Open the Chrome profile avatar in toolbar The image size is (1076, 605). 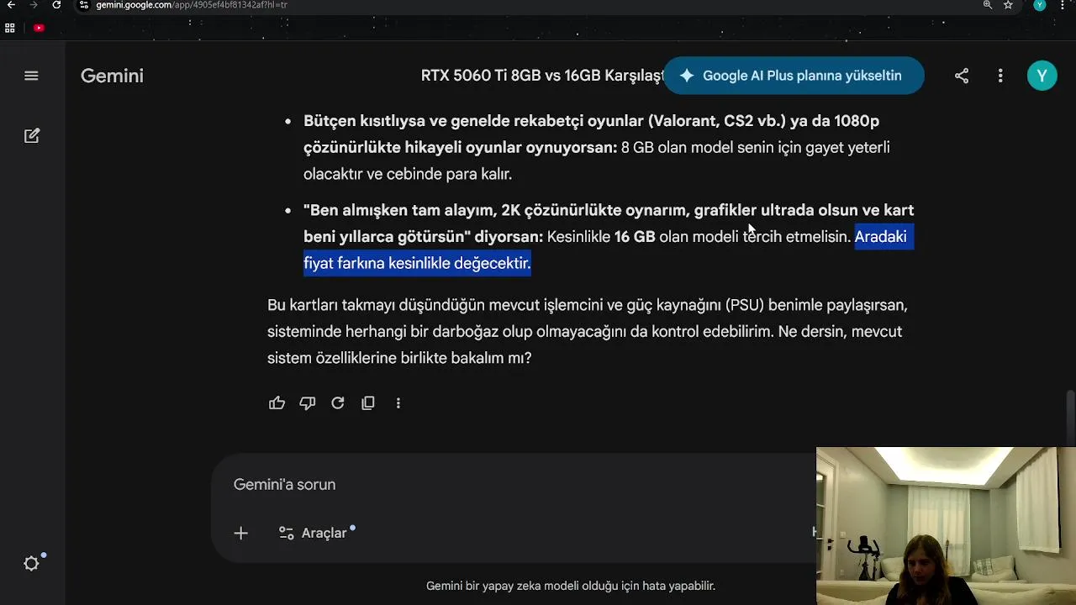coord(1040,5)
